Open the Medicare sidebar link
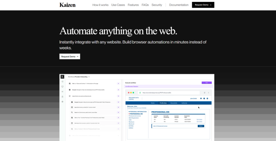The width and height of the screenshot is (276, 141). click(x=132, y=122)
